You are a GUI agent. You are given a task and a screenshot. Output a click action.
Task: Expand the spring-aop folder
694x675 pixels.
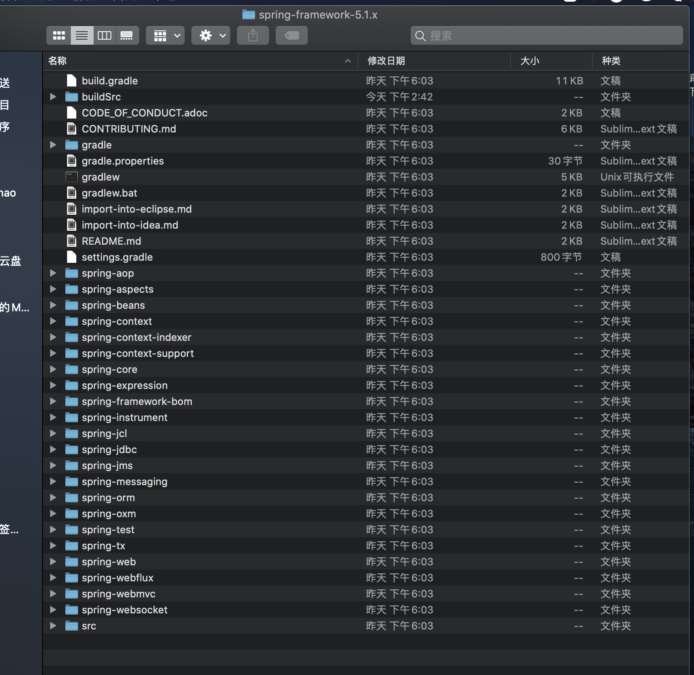53,273
